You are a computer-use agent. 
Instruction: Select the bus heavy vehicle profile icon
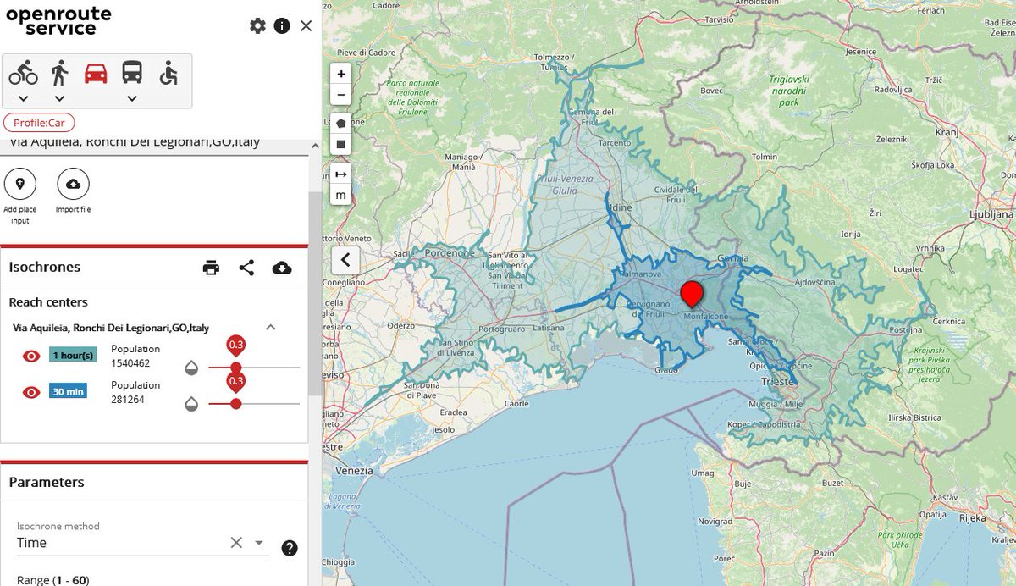tap(132, 73)
